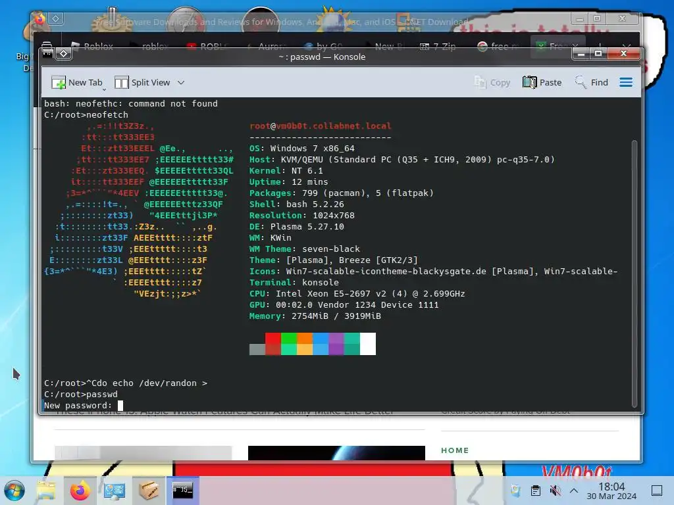Click the Konsole terminal taskbar icon
Screen dimensions: 674x505
click(x=183, y=490)
